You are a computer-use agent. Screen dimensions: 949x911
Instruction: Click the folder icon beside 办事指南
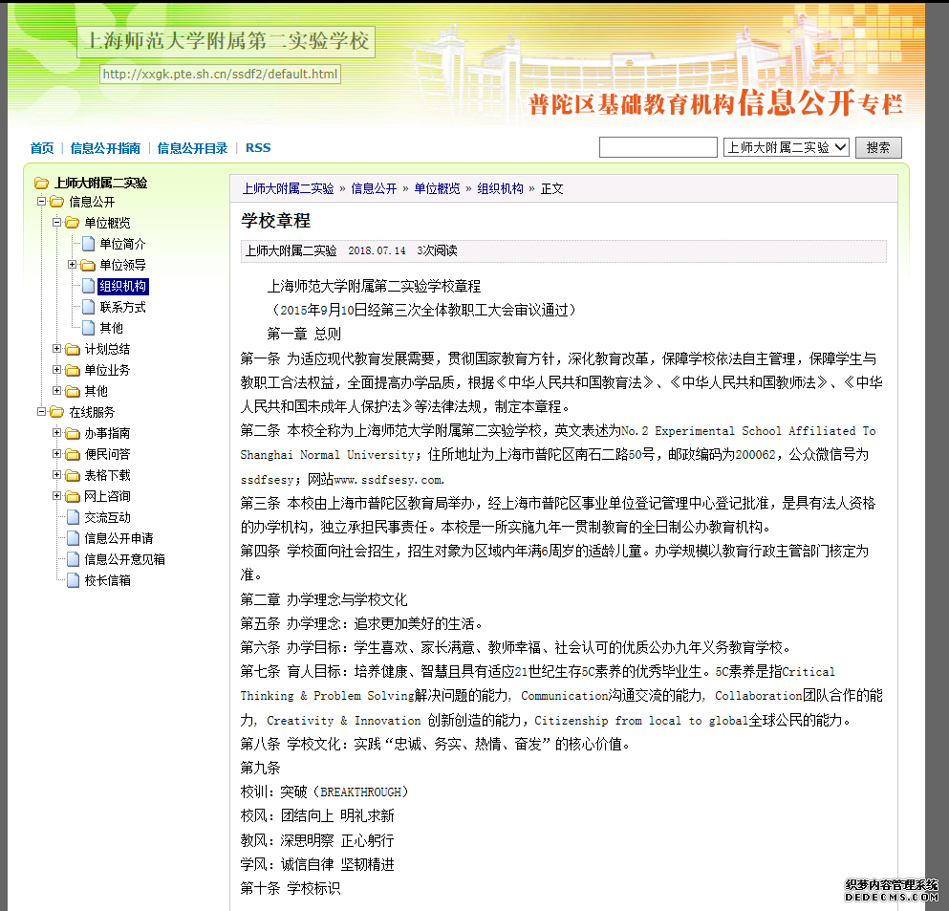[x=73, y=433]
